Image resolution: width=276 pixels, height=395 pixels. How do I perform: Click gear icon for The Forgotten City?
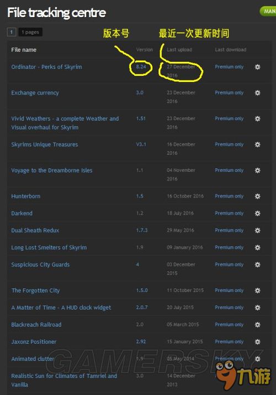tap(257, 290)
